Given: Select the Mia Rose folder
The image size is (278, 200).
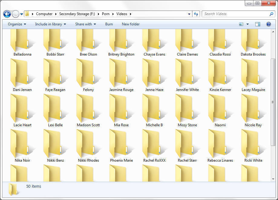Looking at the screenshot, I should 121,111.
